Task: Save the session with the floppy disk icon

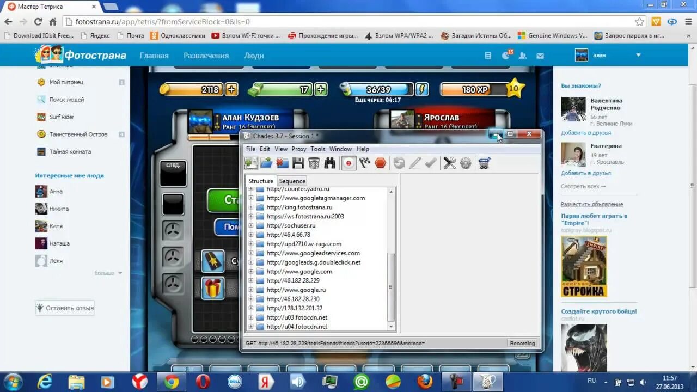Action: (x=298, y=163)
